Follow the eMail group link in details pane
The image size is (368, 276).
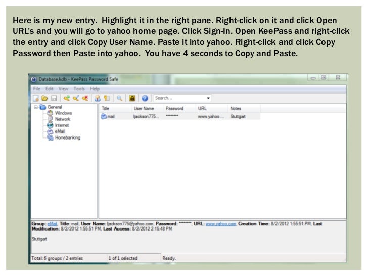(x=52, y=224)
